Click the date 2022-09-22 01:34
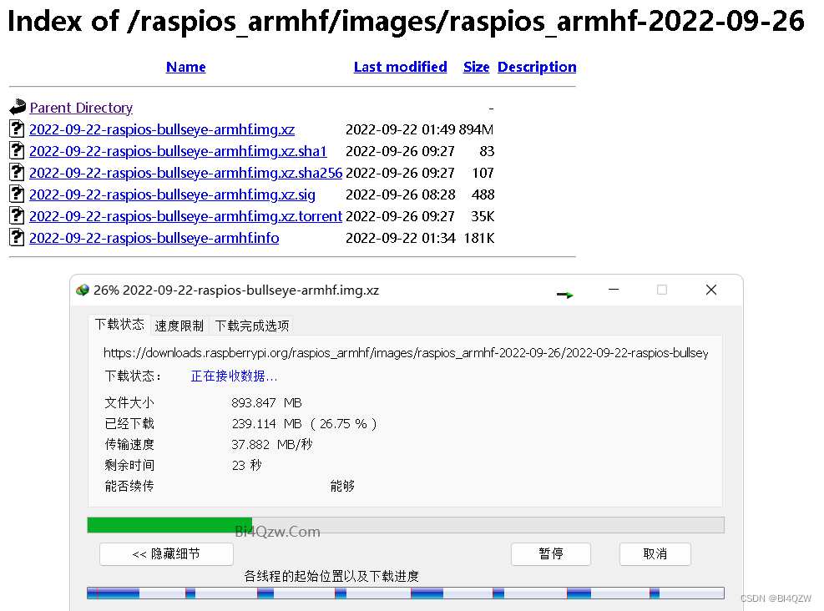The image size is (824, 611). [401, 238]
